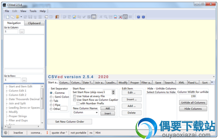
Task: Click the Hide Columns button
Action: (x=193, y=109)
